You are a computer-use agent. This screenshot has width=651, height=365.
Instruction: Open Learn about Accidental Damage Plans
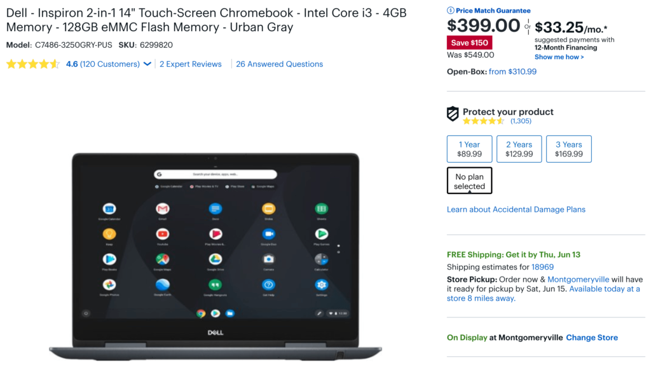(516, 209)
